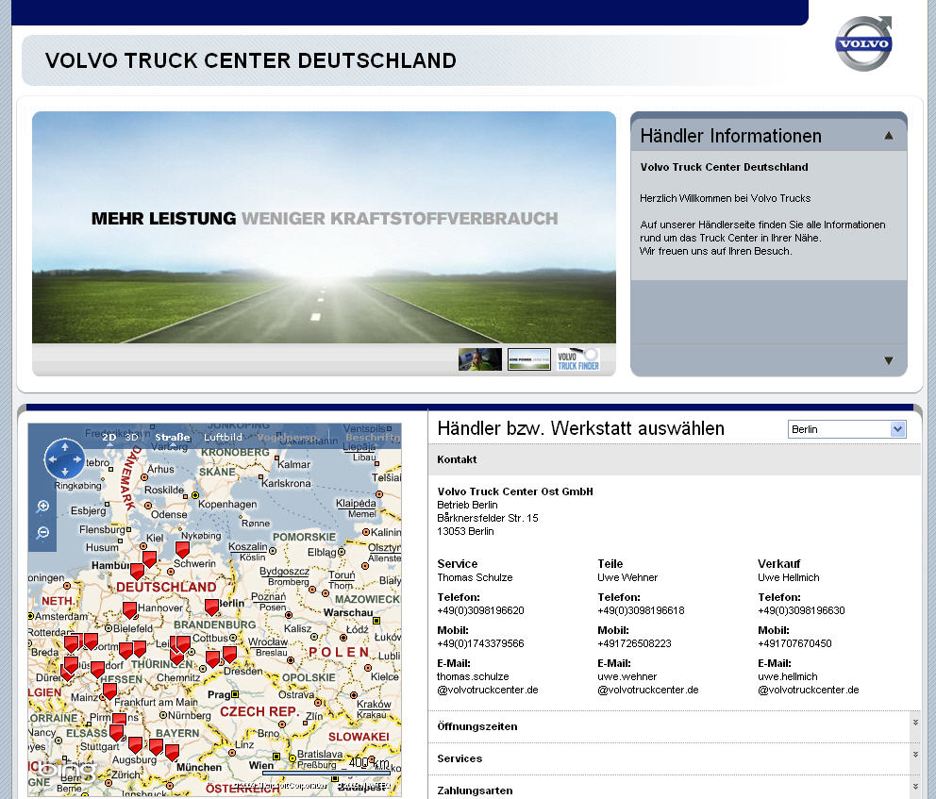
Task: Click the address Bärknersfelder Str. 15
Action: (x=488, y=518)
